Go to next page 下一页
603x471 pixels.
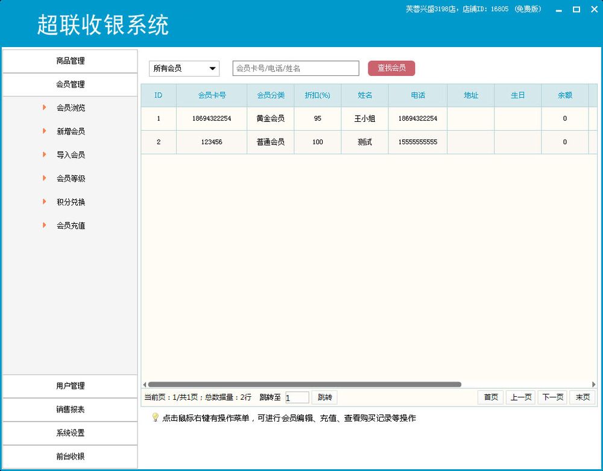click(552, 397)
